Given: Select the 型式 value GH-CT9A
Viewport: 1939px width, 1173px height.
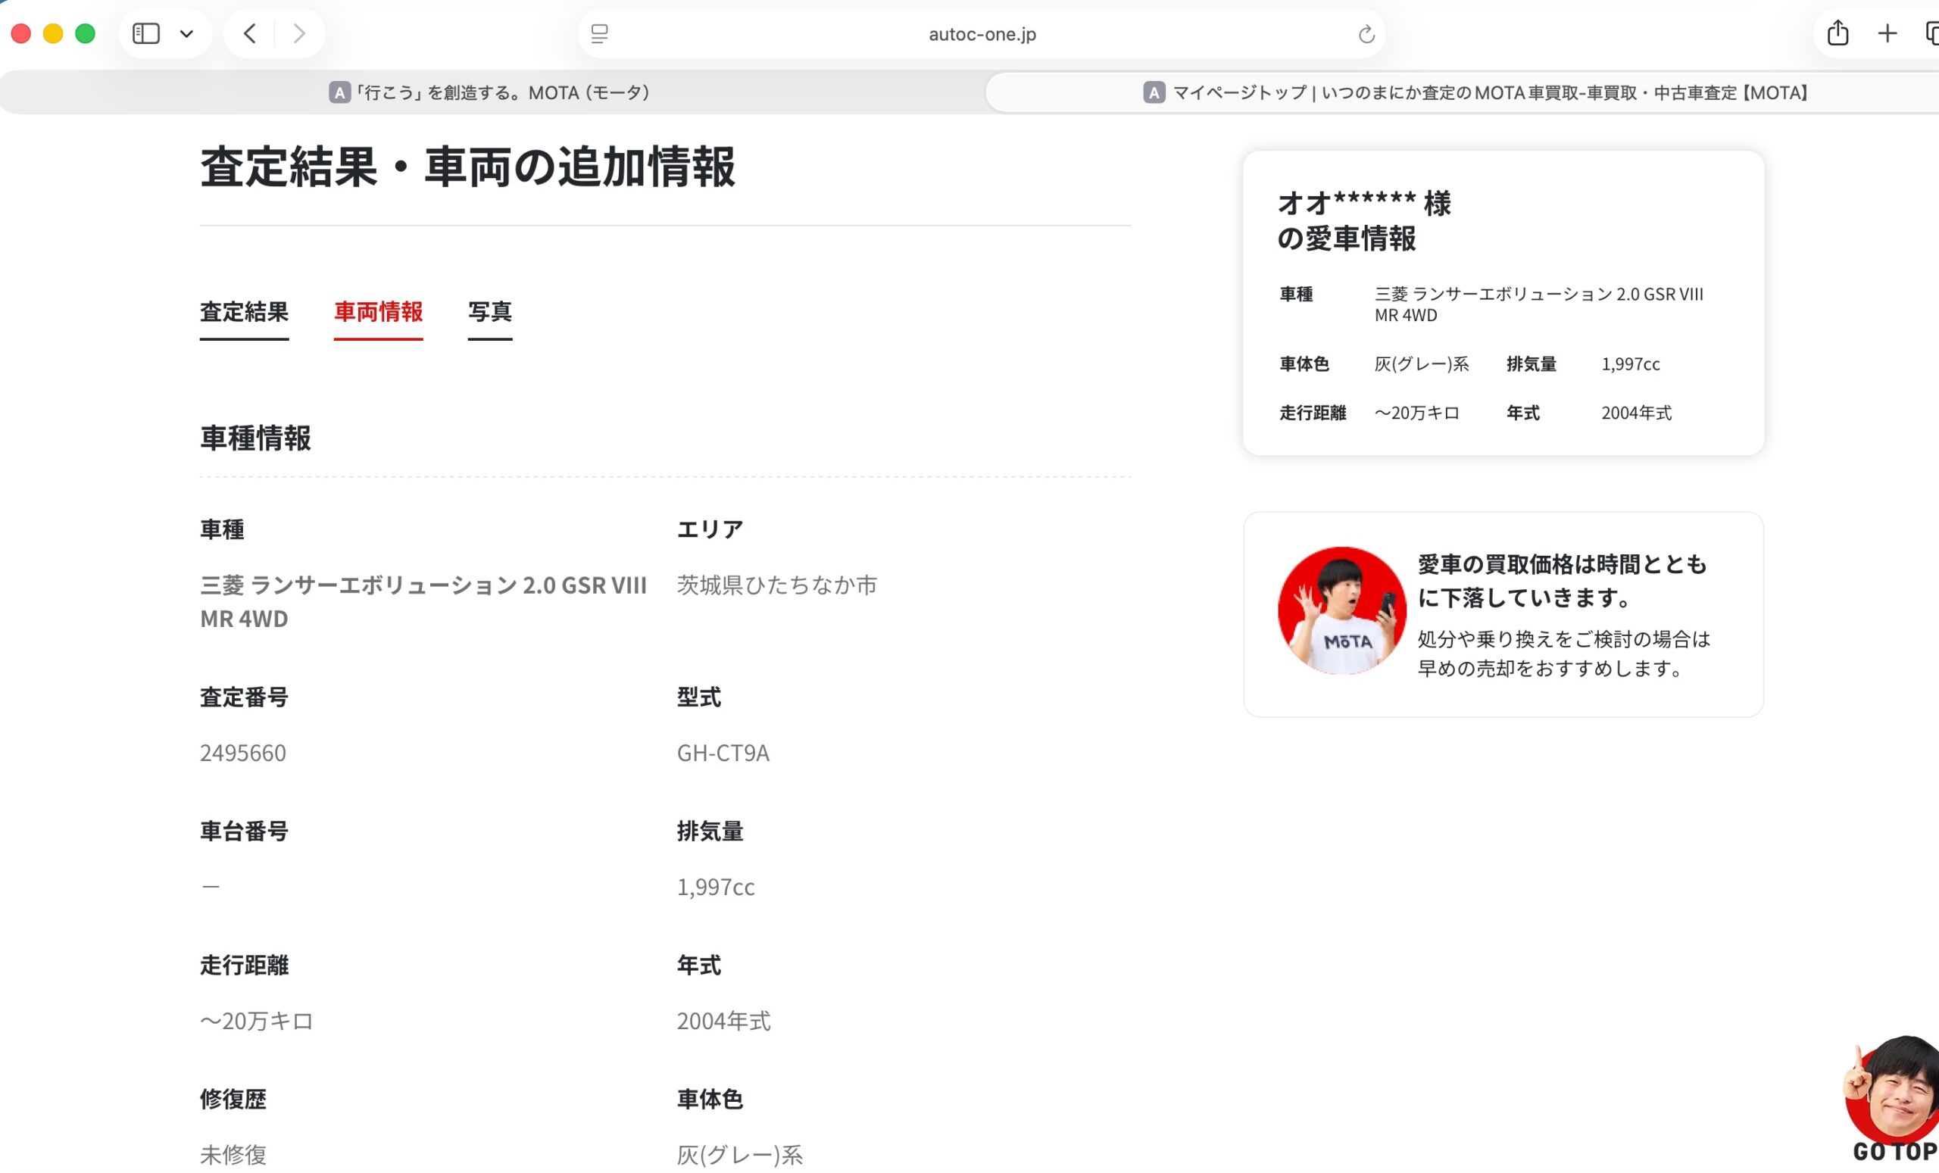Looking at the screenshot, I should coord(723,753).
